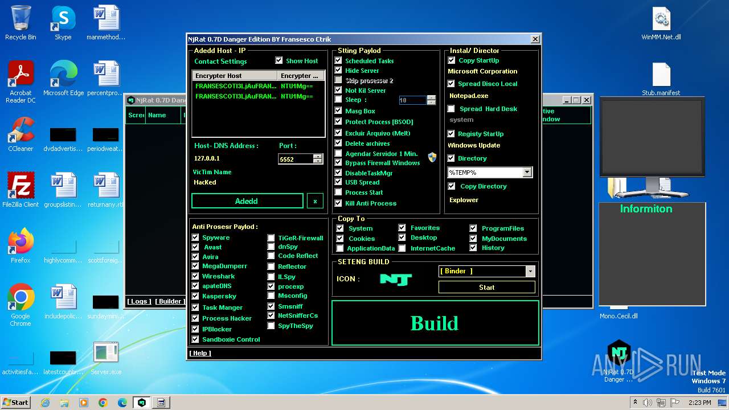Increase port number with up arrow
The height and width of the screenshot is (410, 729).
[318, 157]
